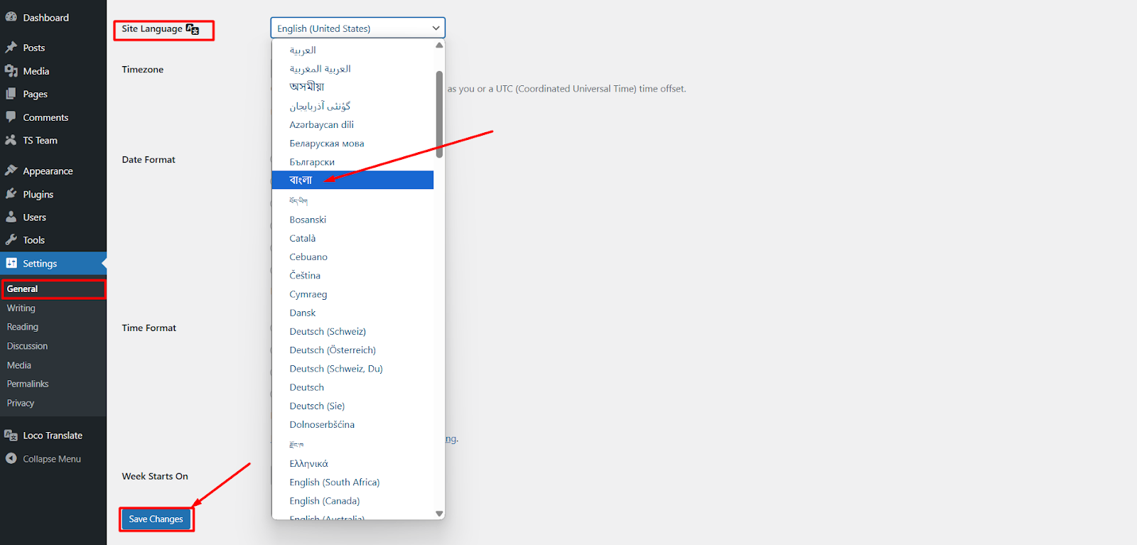Click the language list scrollbar thumb
The height and width of the screenshot is (545, 1137).
[439, 114]
